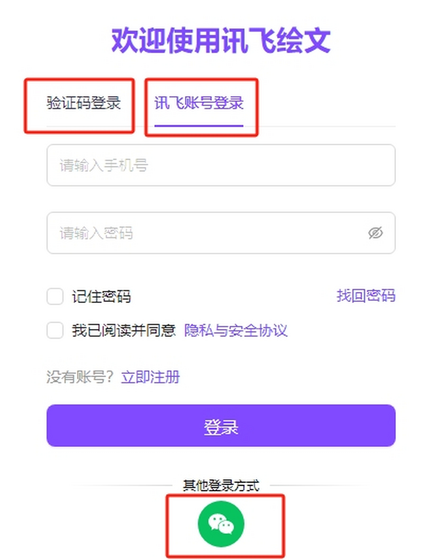This screenshot has height=560, width=437.
Task: Click the purple underline beneath 讯飞账号登录
Action: tap(199, 126)
